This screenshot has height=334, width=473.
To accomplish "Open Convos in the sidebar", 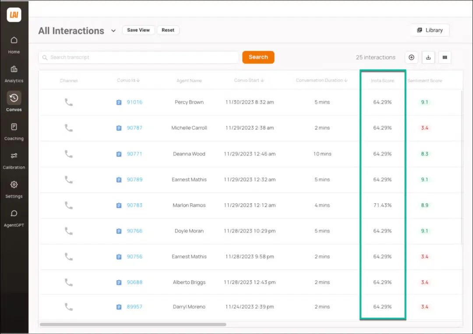I will (14, 102).
